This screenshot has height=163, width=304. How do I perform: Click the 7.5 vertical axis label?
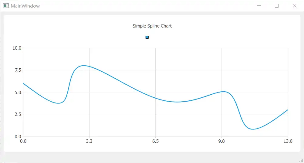[x=18, y=70]
